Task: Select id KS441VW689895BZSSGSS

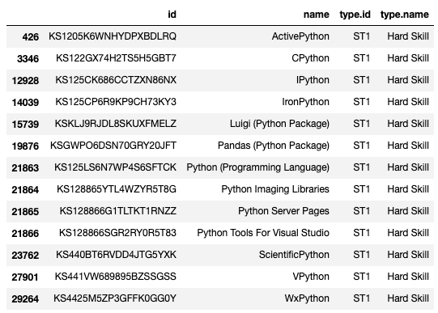Action: pos(115,277)
